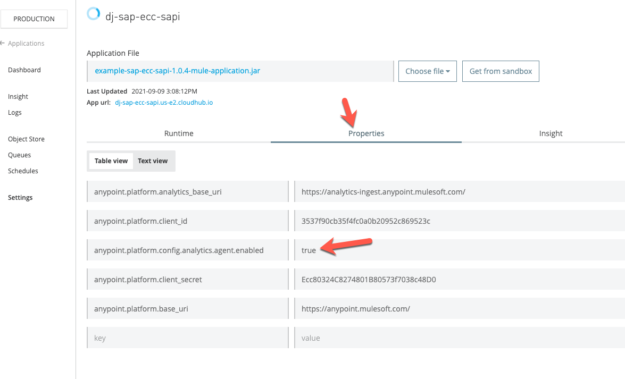Expand the Applications list
625x379 pixels.
26,43
